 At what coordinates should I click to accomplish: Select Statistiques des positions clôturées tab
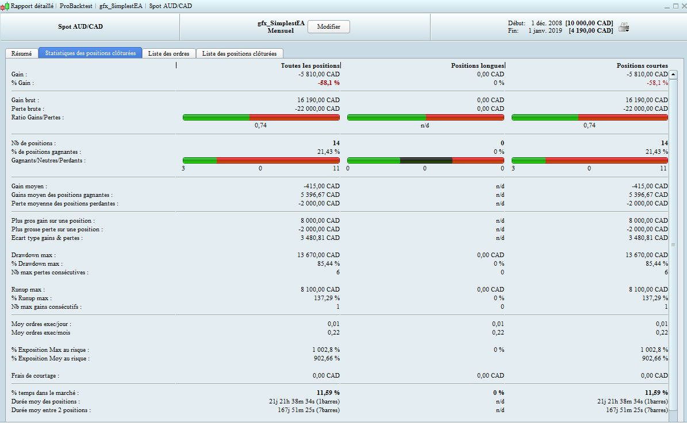click(x=90, y=53)
